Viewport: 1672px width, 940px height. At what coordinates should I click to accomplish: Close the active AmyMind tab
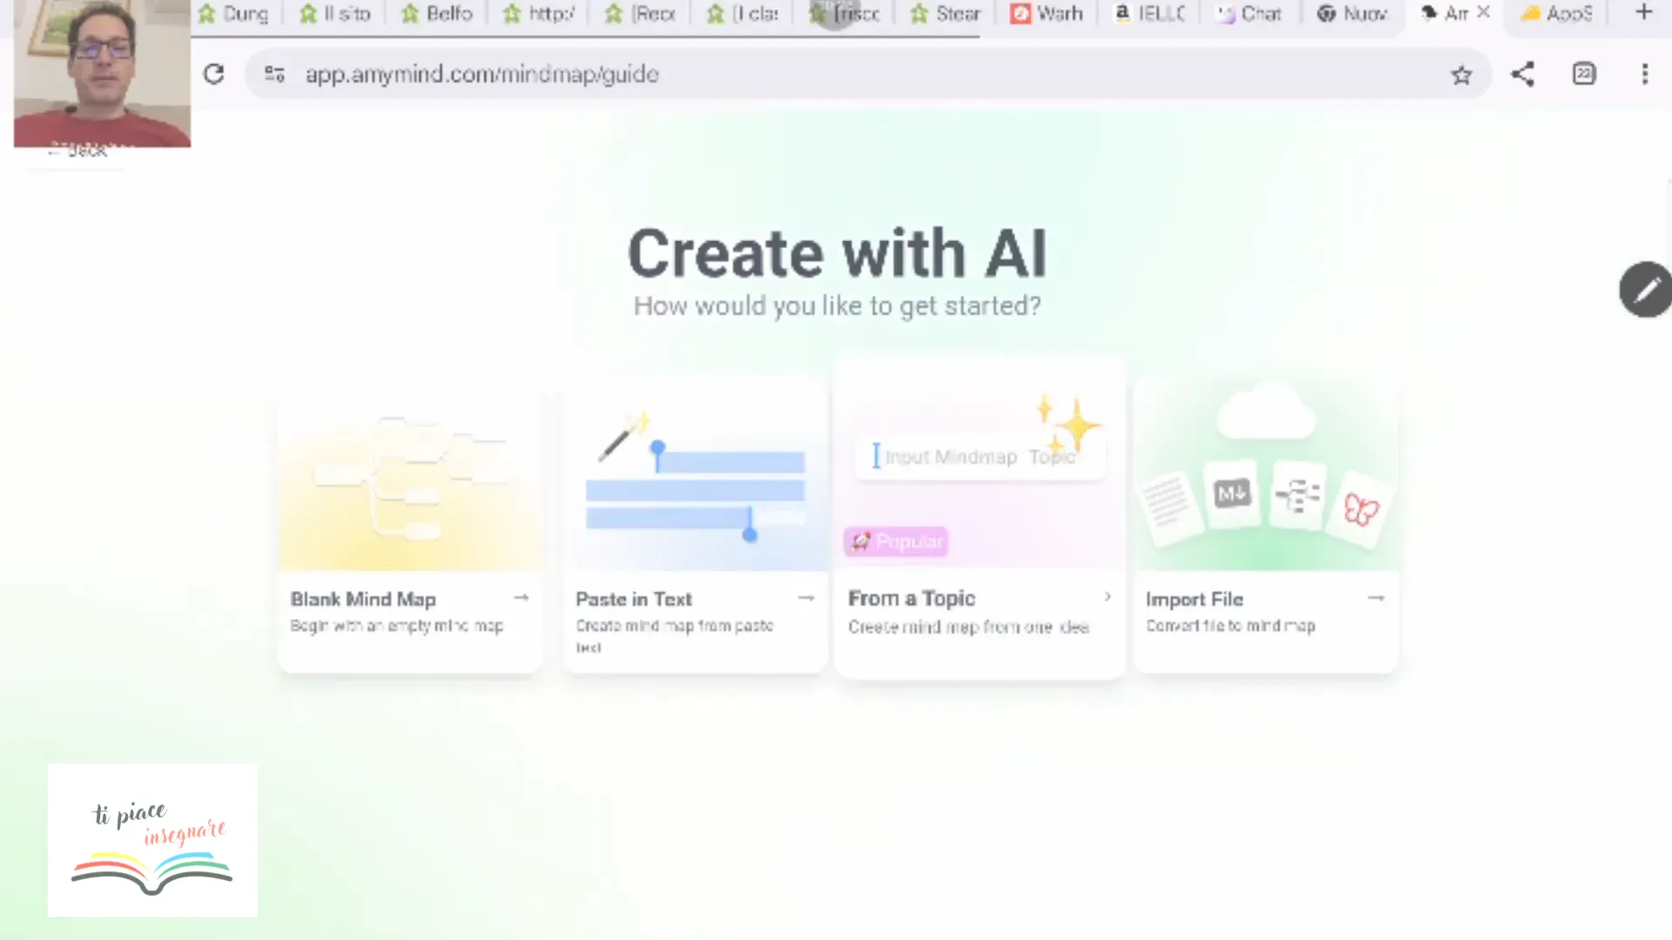pyautogui.click(x=1484, y=12)
